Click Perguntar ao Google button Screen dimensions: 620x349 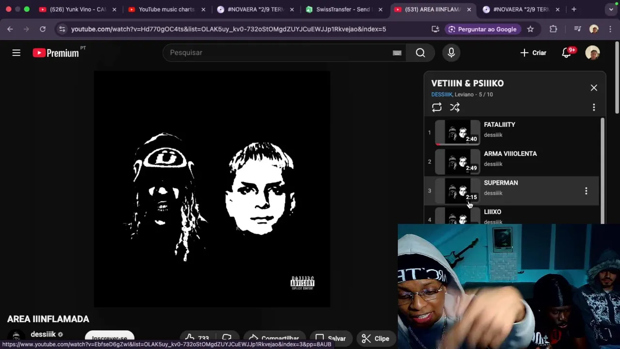point(482,29)
